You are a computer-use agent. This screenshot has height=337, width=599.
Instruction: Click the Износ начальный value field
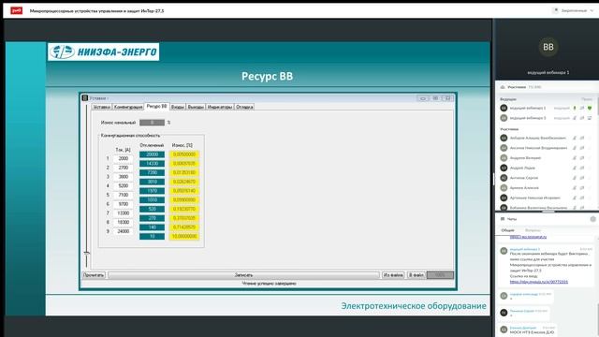[152, 123]
